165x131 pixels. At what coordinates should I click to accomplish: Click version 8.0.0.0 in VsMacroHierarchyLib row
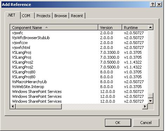tap(106, 82)
